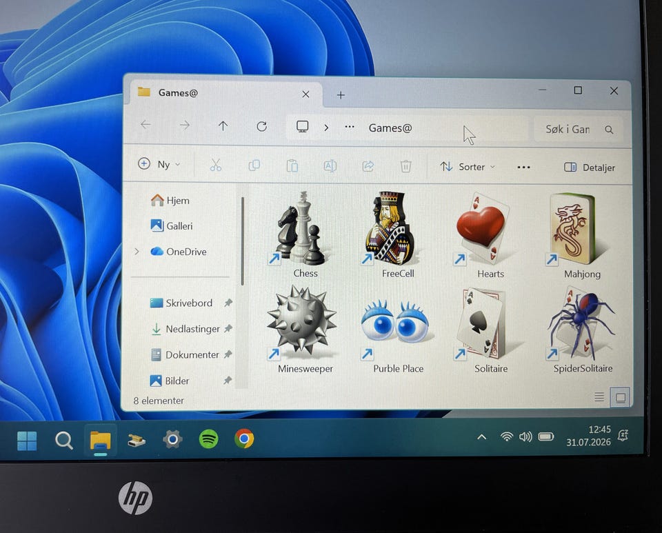Click the Games@ address bar path
Image resolution: width=662 pixels, height=533 pixels.
[x=390, y=128]
